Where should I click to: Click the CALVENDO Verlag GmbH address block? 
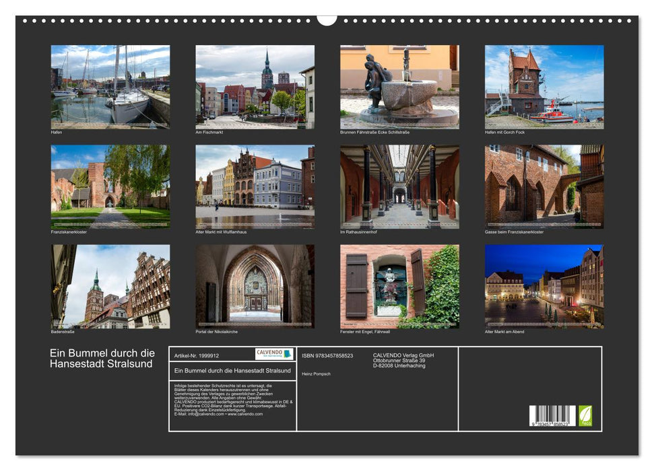[404, 359]
